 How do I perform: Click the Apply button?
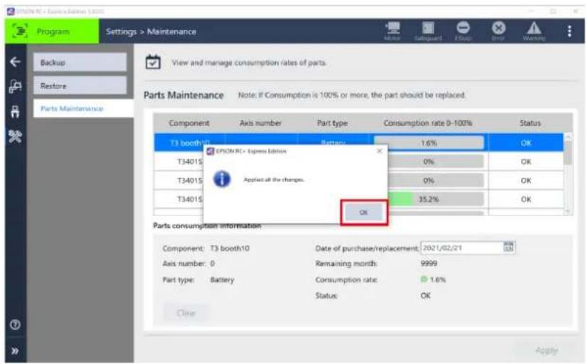coord(546,350)
